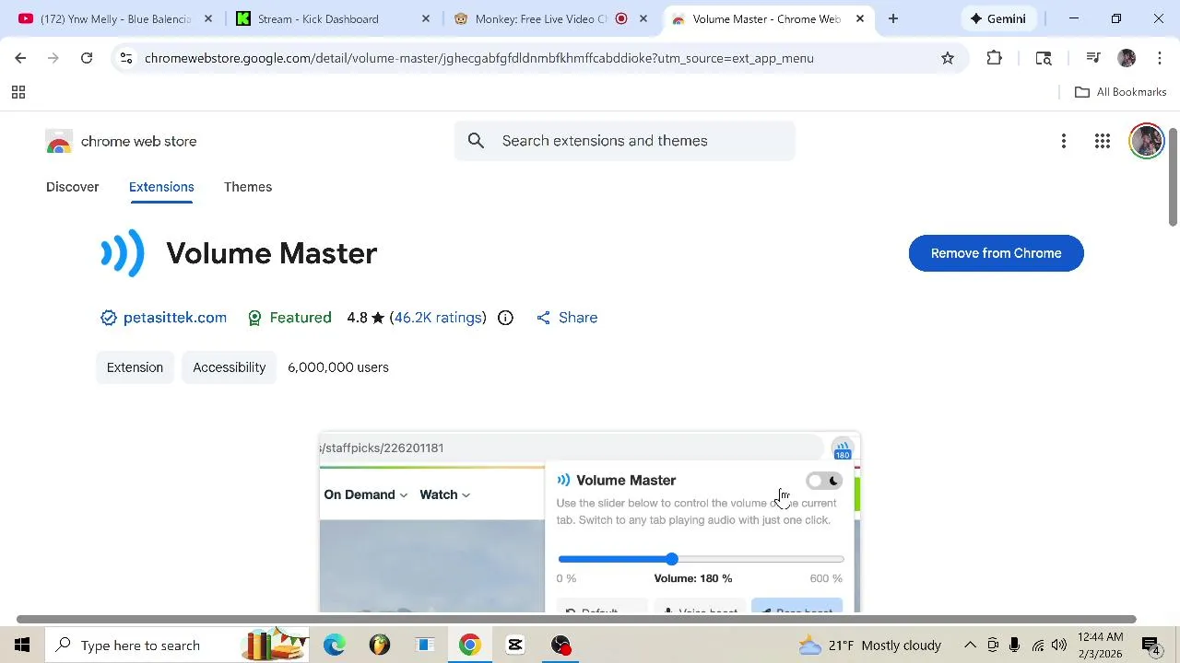1180x663 pixels.
Task: Open the clock showing 12:44 AM
Action: coord(1100,645)
